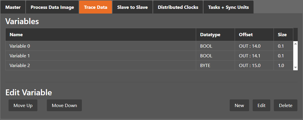Image resolution: width=303 pixels, height=120 pixels.
Task: Delete the selected variable
Action: [x=285, y=105]
